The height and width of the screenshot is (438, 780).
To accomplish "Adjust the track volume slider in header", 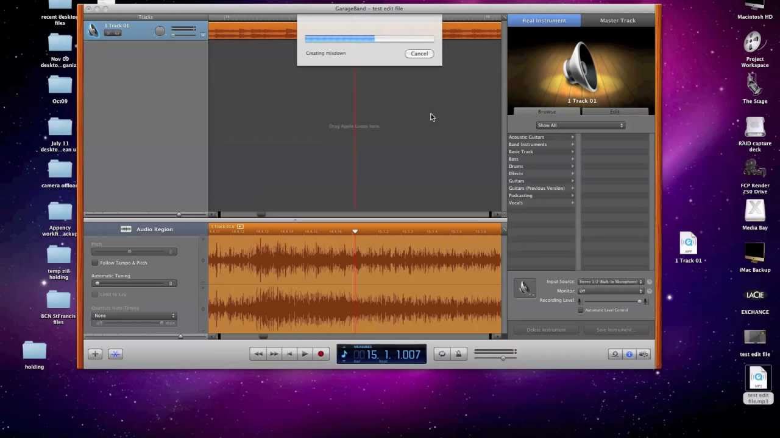I will 184,35.
